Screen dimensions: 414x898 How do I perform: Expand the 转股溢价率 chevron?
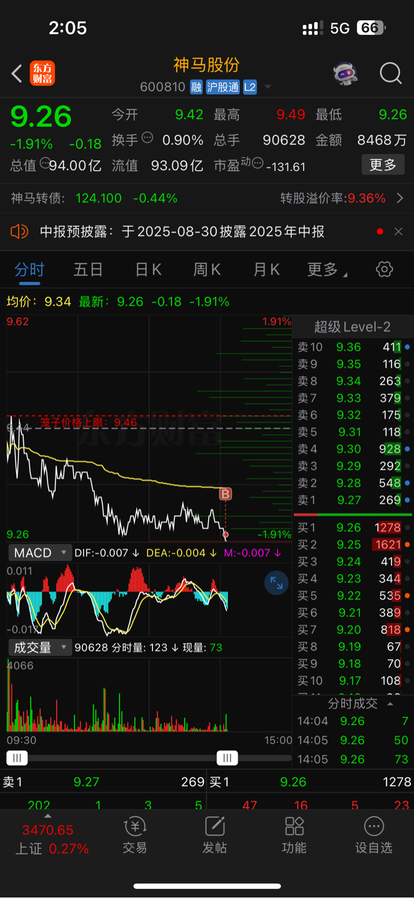(x=400, y=198)
